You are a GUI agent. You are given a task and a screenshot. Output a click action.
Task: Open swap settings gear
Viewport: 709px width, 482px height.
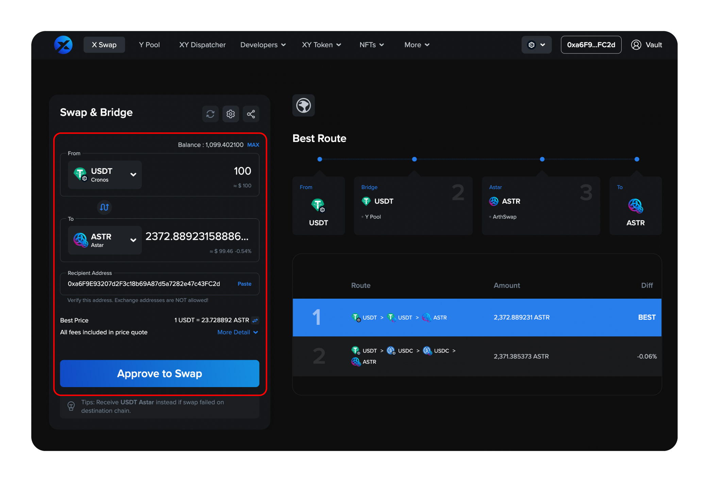(231, 114)
